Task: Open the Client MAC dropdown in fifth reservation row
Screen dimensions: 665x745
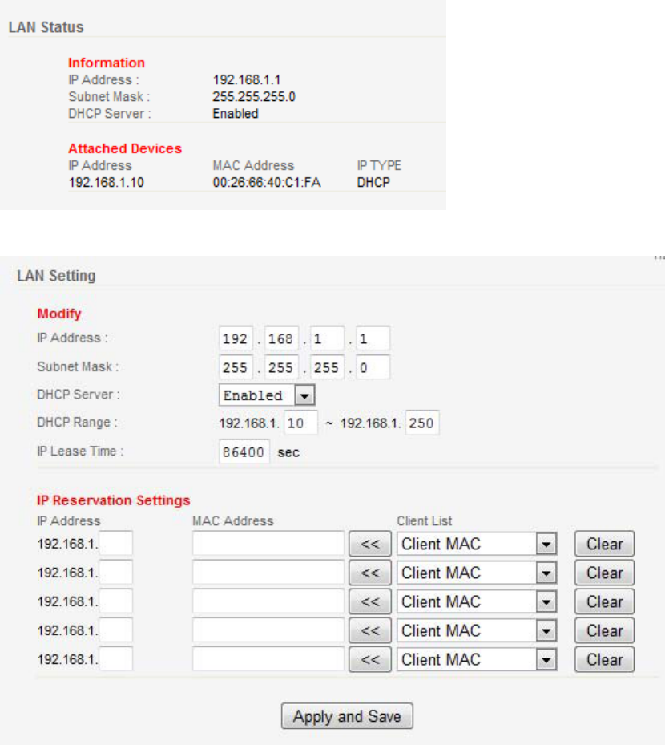Action: click(477, 659)
